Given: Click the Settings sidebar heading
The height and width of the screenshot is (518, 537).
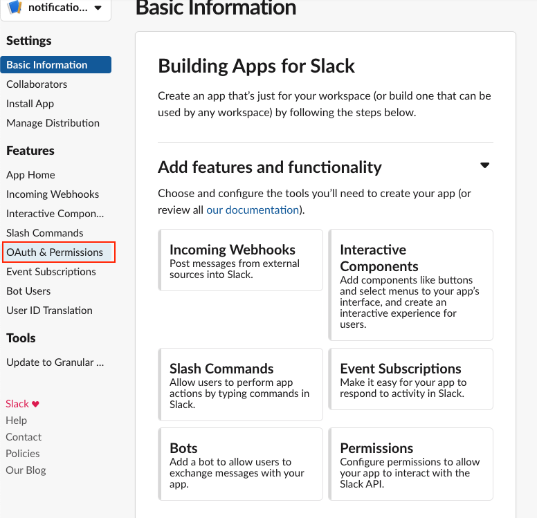Looking at the screenshot, I should pos(29,41).
